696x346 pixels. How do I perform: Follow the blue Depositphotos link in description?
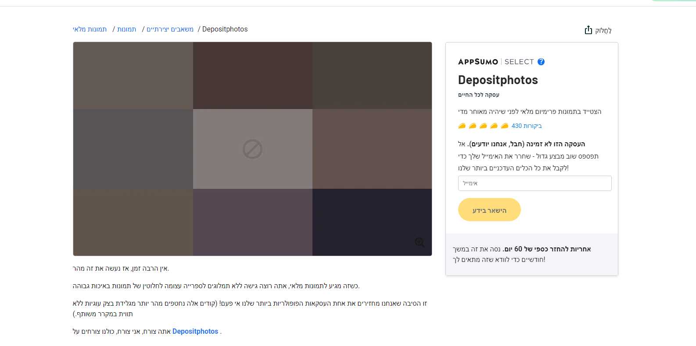coord(195,332)
